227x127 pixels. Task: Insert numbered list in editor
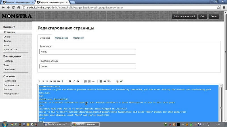(x=89, y=81)
